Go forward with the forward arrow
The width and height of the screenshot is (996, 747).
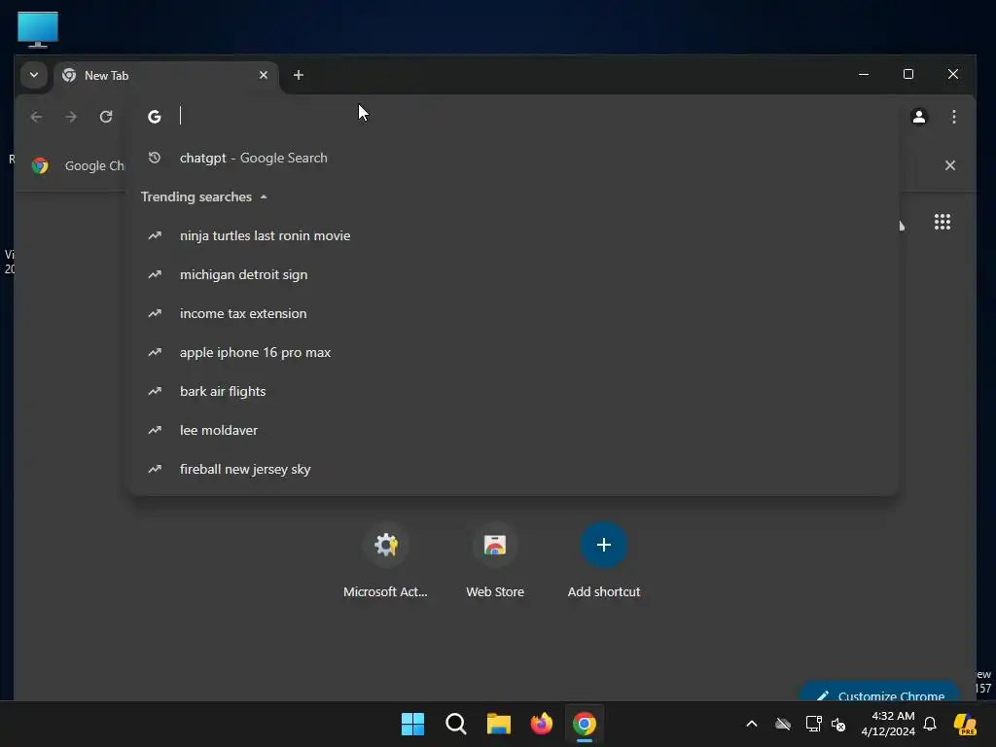coord(71,117)
